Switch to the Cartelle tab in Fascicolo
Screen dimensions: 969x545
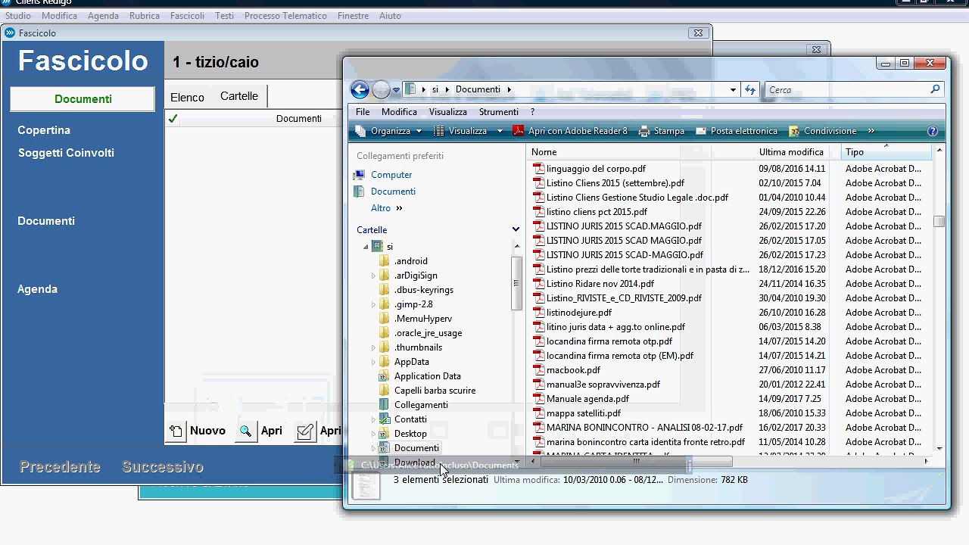point(239,96)
